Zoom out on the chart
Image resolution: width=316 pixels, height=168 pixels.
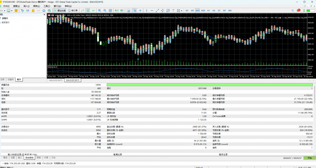(x=105, y=10)
